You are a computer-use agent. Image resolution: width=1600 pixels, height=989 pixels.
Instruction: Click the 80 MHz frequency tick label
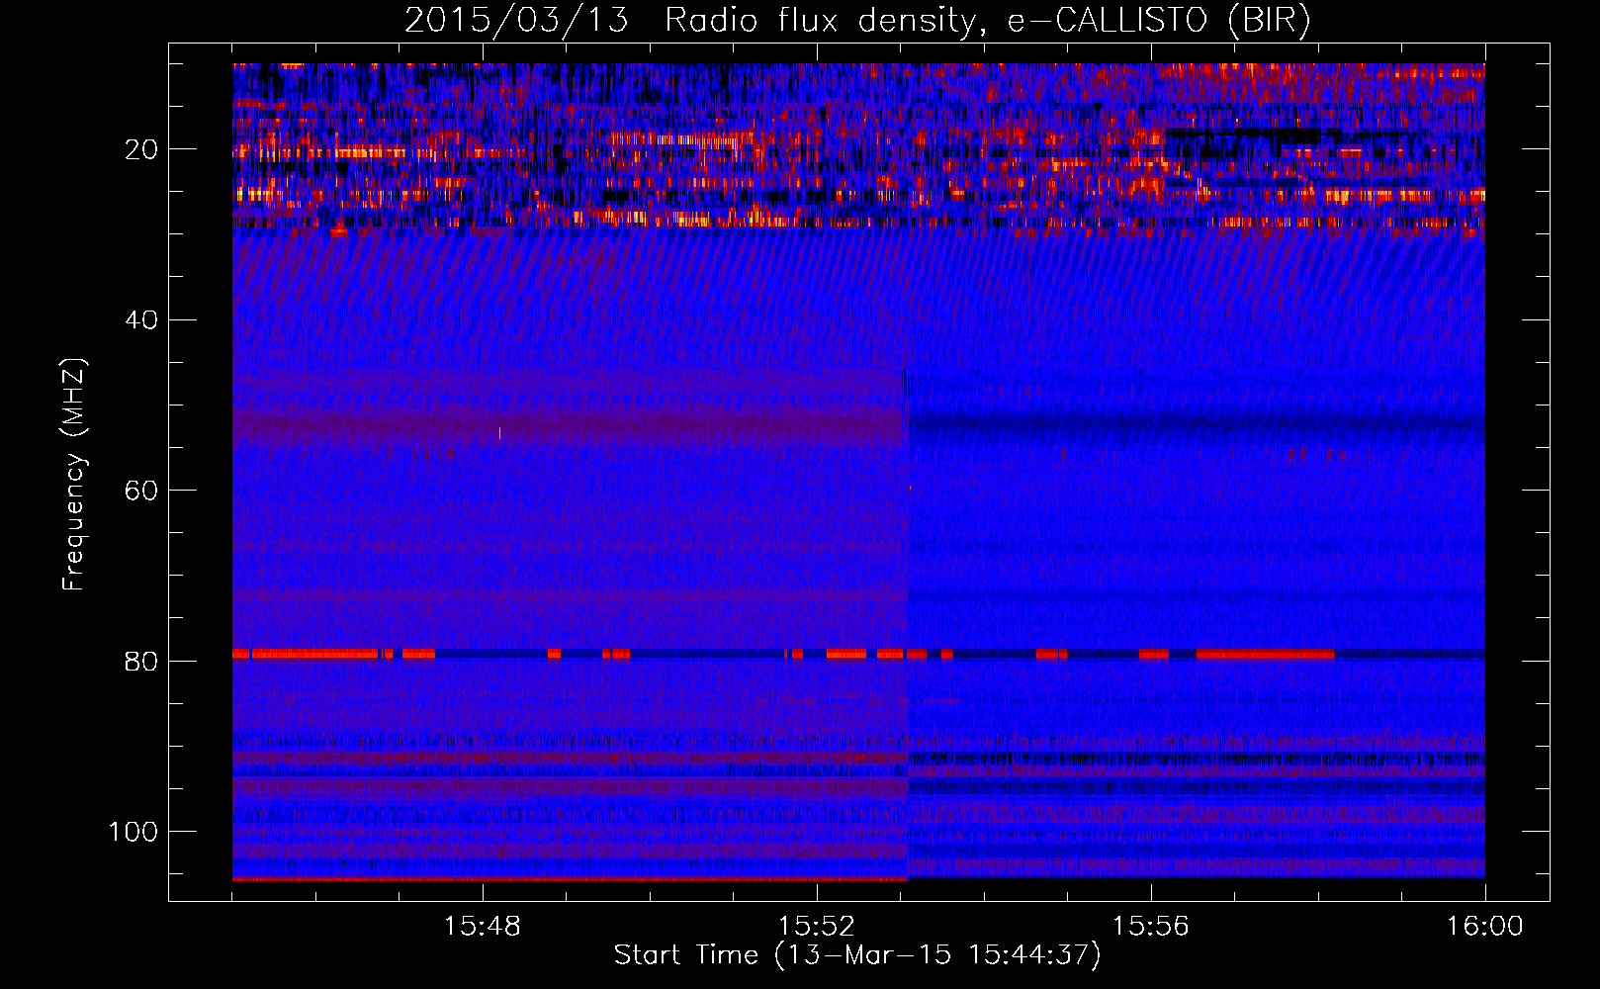141,661
